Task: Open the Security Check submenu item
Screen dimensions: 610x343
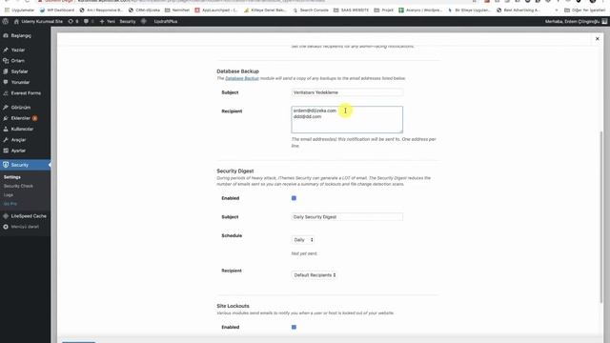Action: (x=18, y=186)
